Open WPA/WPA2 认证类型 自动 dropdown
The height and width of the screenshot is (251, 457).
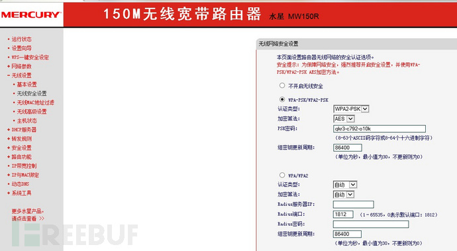pyautogui.click(x=345, y=185)
